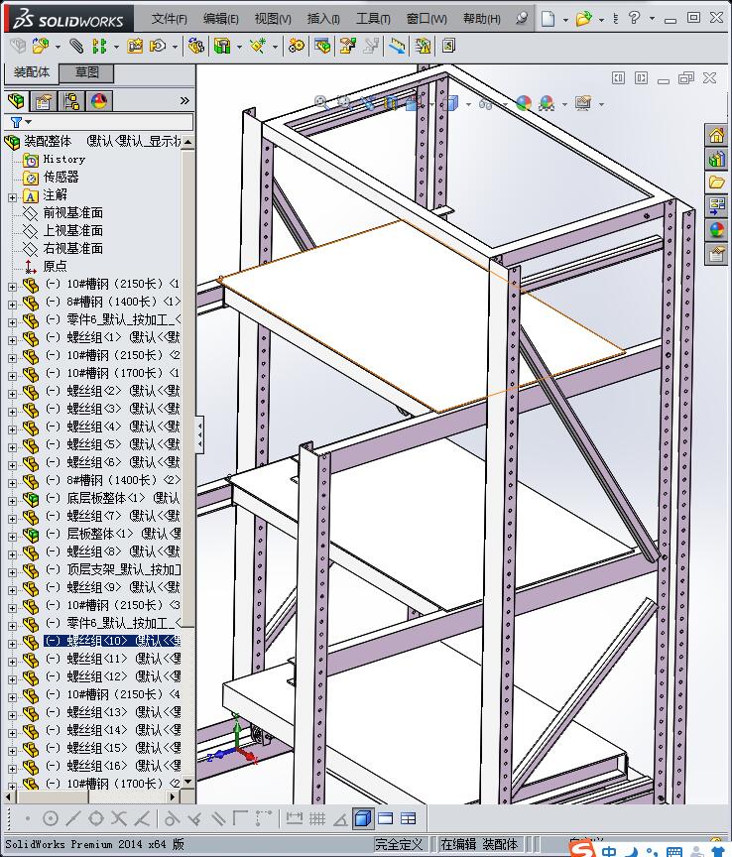Open the DisplayManager color ball tab
This screenshot has width=732, height=857.
click(99, 101)
